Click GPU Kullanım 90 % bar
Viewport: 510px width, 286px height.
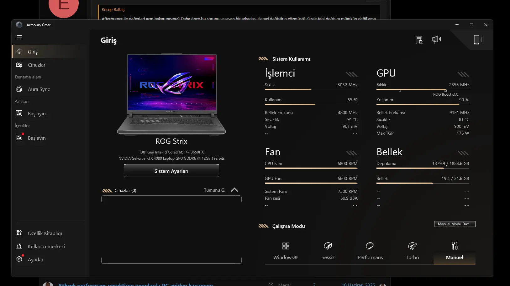(423, 104)
